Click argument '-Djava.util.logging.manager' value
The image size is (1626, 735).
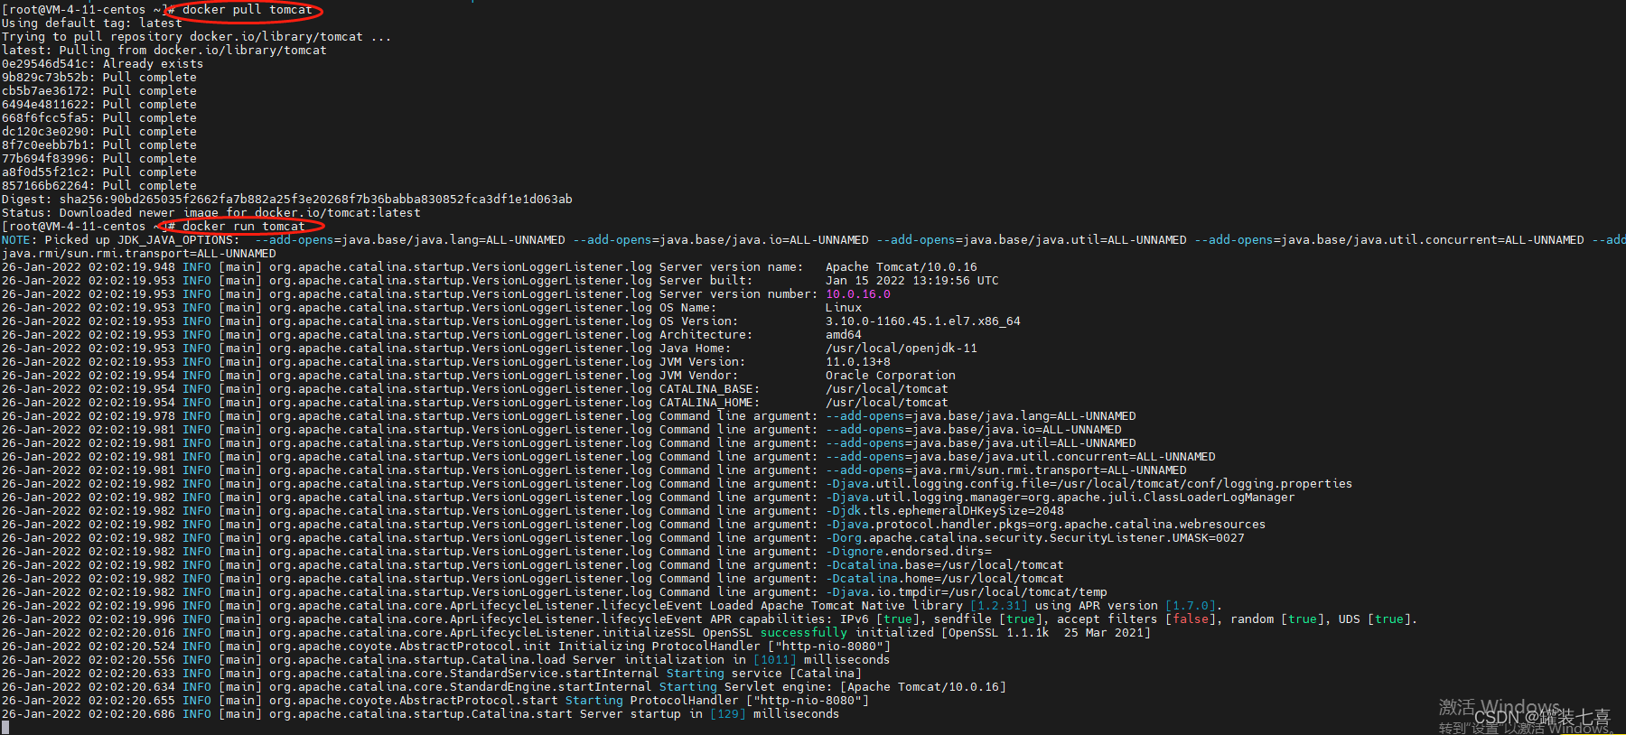click(x=1060, y=498)
